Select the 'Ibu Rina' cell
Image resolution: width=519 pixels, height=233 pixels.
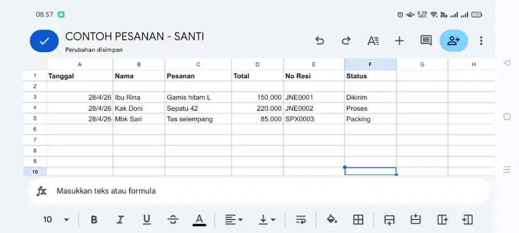(139, 97)
